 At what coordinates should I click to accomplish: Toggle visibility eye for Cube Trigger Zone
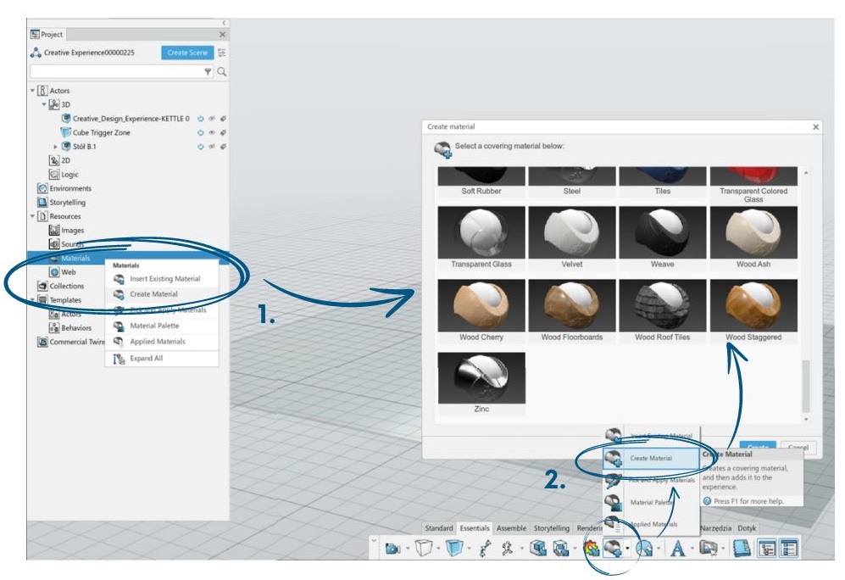point(212,133)
